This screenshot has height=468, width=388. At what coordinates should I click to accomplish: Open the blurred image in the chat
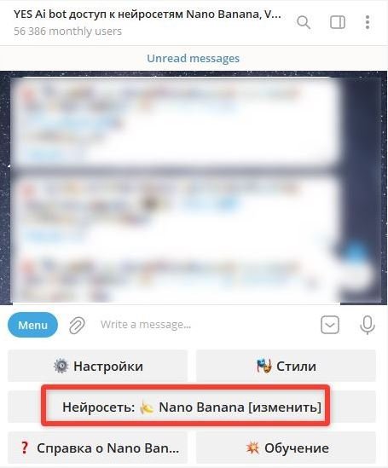[x=194, y=188]
